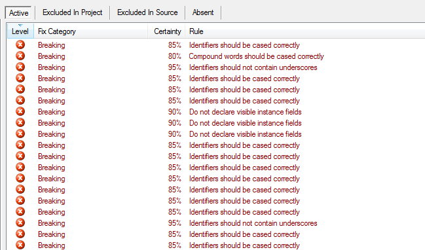Select first Identifiers should not contain underscores text

coord(253,67)
